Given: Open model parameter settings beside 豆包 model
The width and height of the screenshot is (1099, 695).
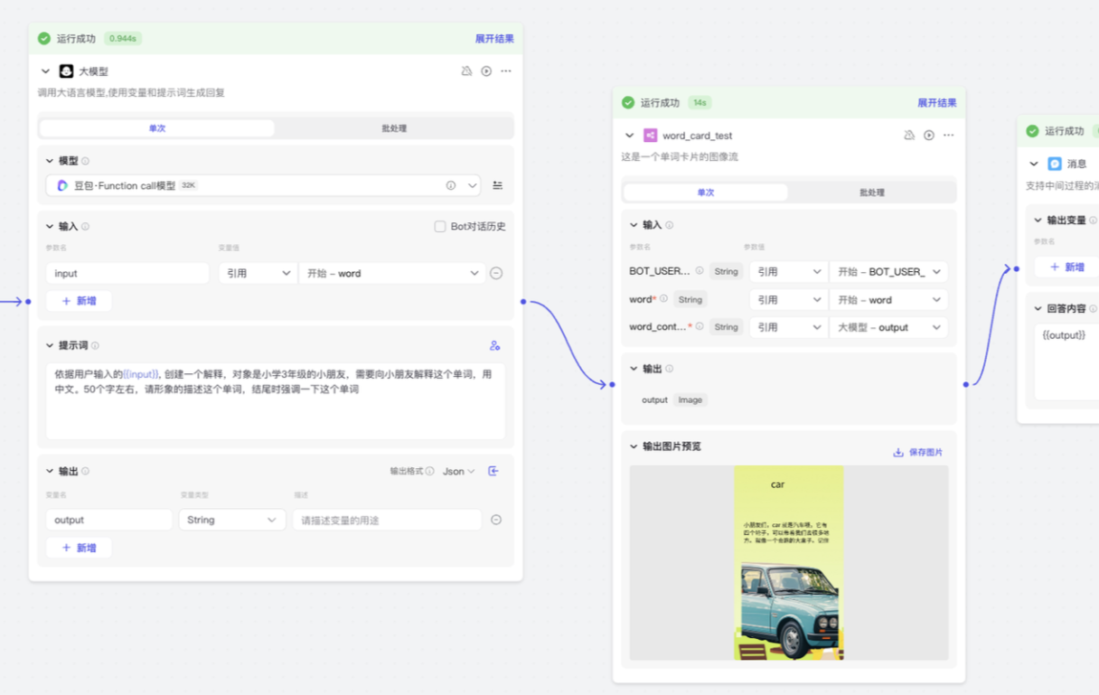Looking at the screenshot, I should click(497, 185).
